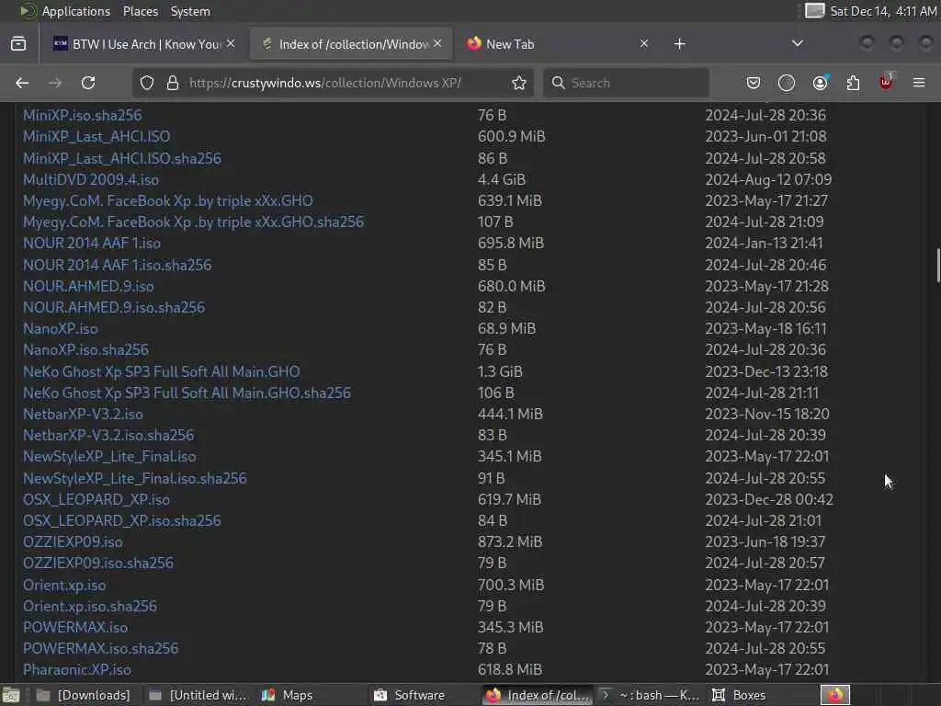Select date 2023-Dec-28 00:42
941x706 pixels.
tap(769, 499)
